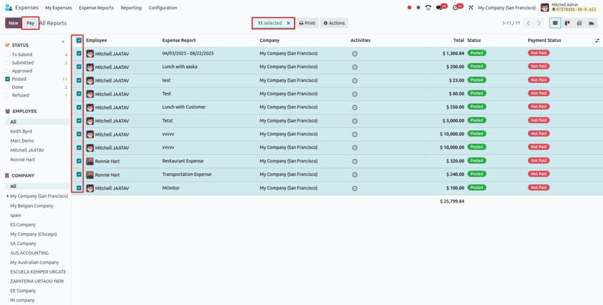The width and height of the screenshot is (603, 305).
Task: Open the chat messages icon
Action: click(x=440, y=8)
